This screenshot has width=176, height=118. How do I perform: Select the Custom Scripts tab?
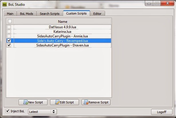(x=76, y=13)
